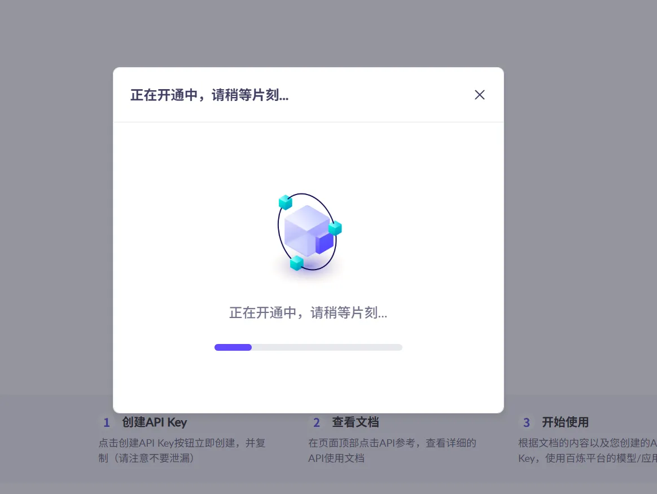Open the 开始使用 section heading

point(565,422)
